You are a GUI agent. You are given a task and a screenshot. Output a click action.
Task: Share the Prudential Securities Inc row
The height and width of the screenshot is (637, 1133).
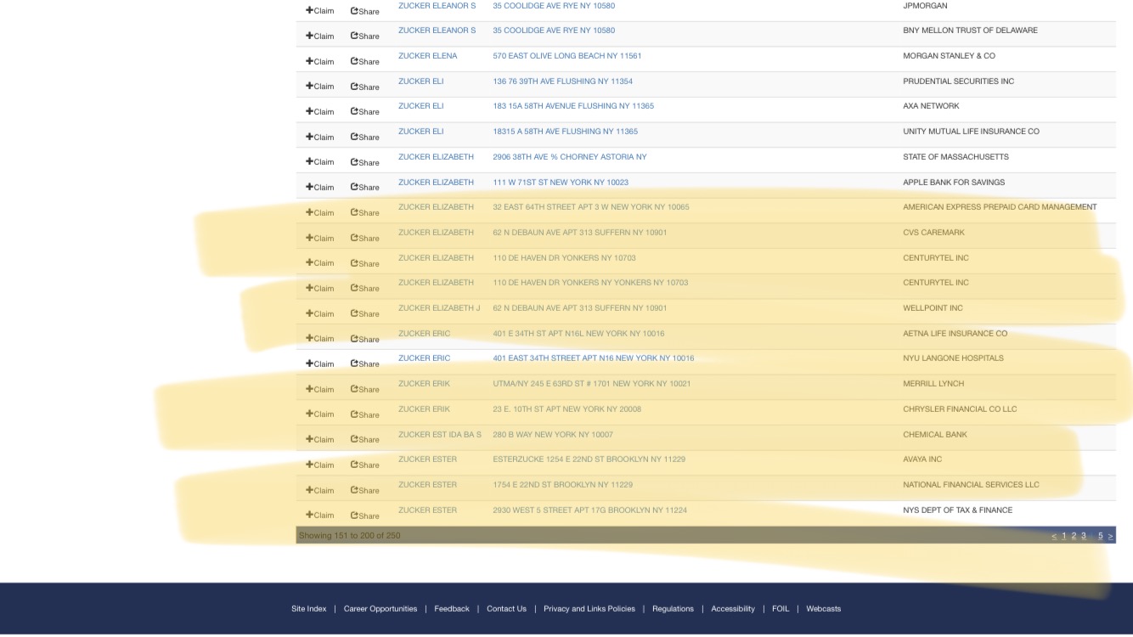pyautogui.click(x=365, y=87)
